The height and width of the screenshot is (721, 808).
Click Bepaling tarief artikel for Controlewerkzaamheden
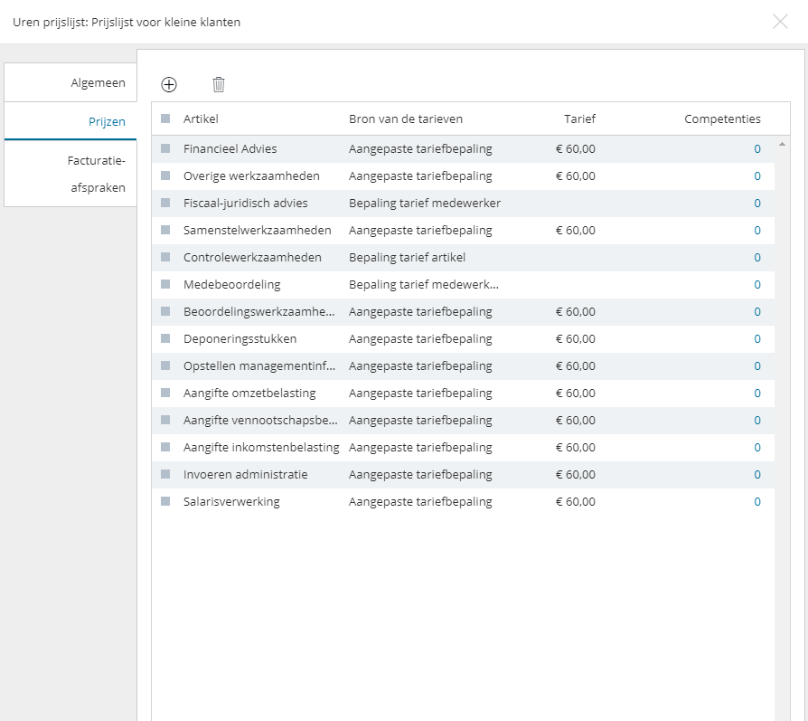point(407,257)
